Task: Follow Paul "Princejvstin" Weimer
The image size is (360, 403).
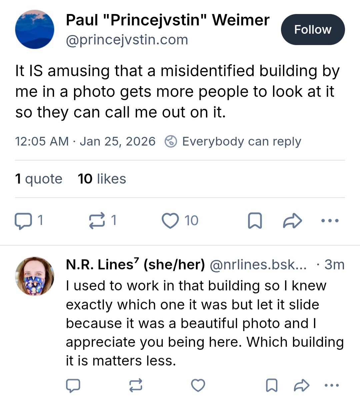Action: 313,30
